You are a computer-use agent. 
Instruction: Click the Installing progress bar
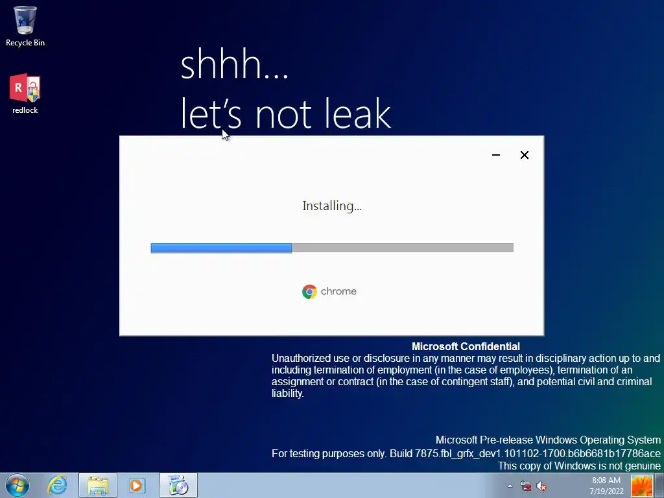[332, 248]
